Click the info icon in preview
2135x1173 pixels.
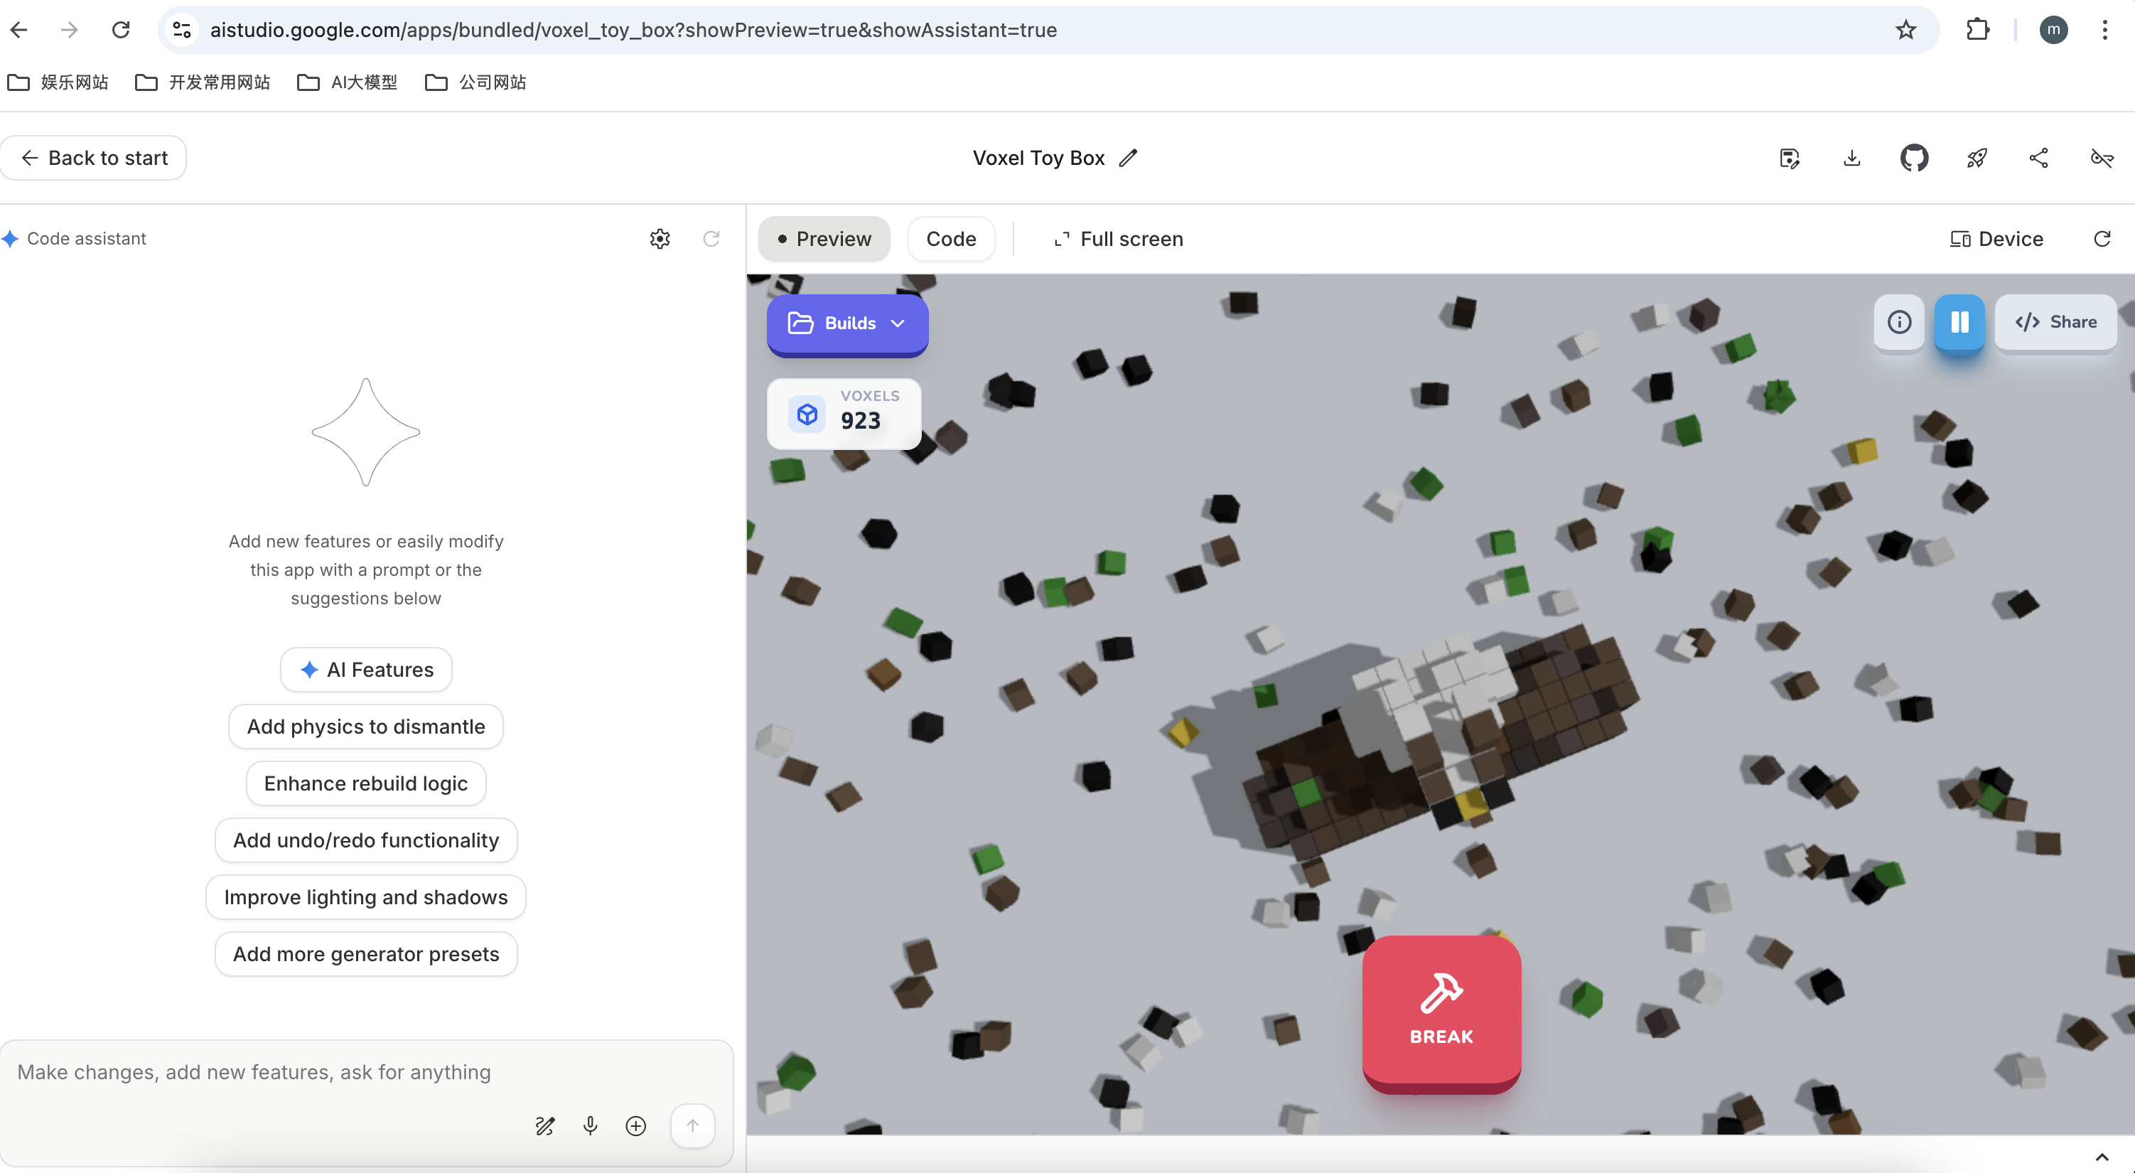click(x=1899, y=321)
